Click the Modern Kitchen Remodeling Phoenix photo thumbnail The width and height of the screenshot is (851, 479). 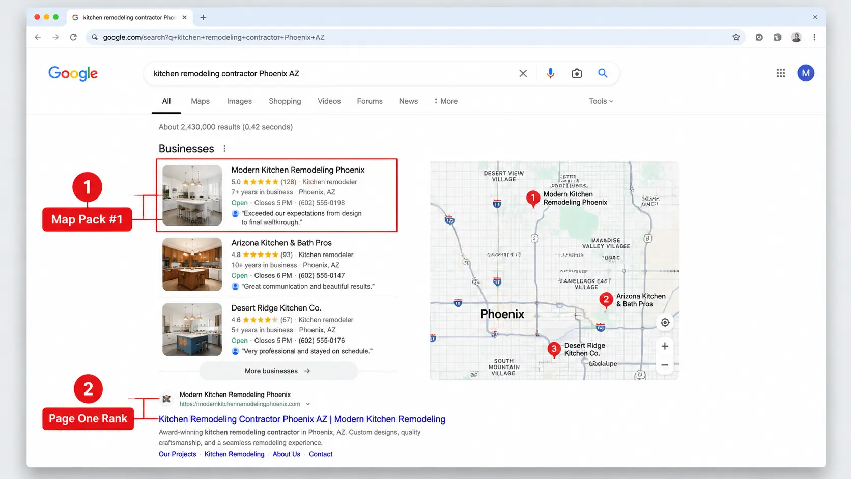[x=192, y=195]
